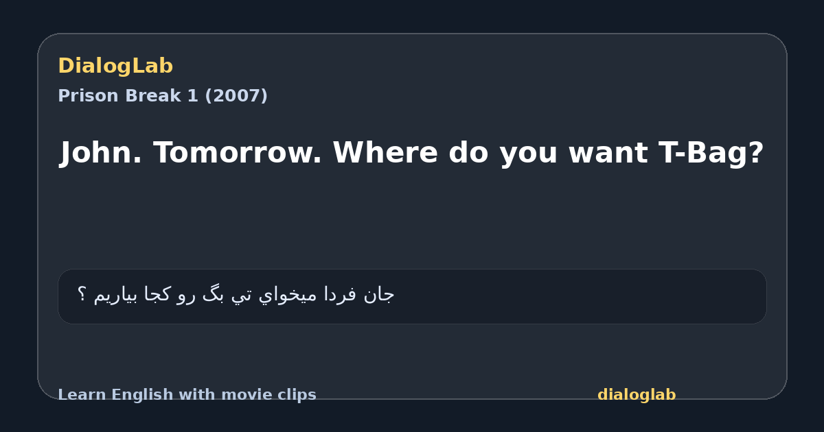Click the Learn English with movie clips tagline
This screenshot has width=824, height=432.
tap(187, 395)
